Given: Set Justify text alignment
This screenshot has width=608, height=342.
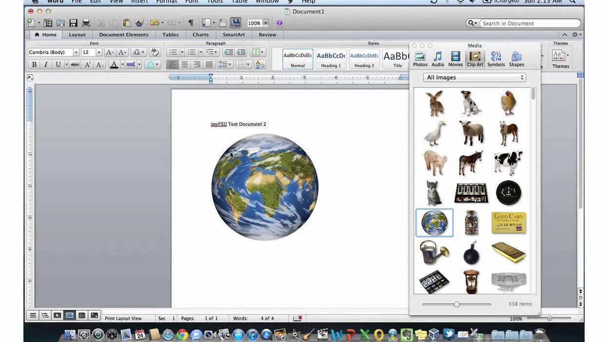Looking at the screenshot, I should coord(209,64).
